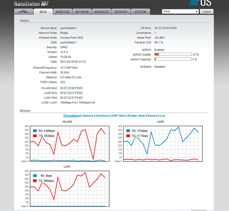Click the WLAN0 throughput graph

click(x=70, y=144)
